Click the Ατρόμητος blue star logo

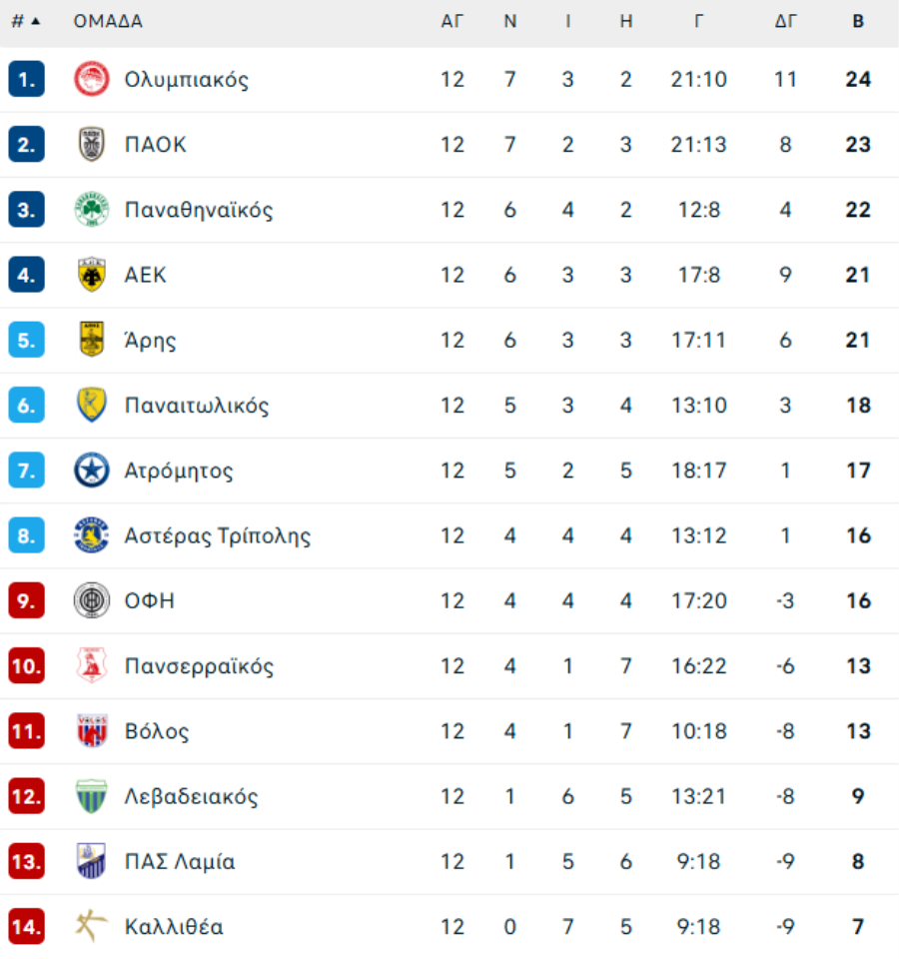coord(91,471)
